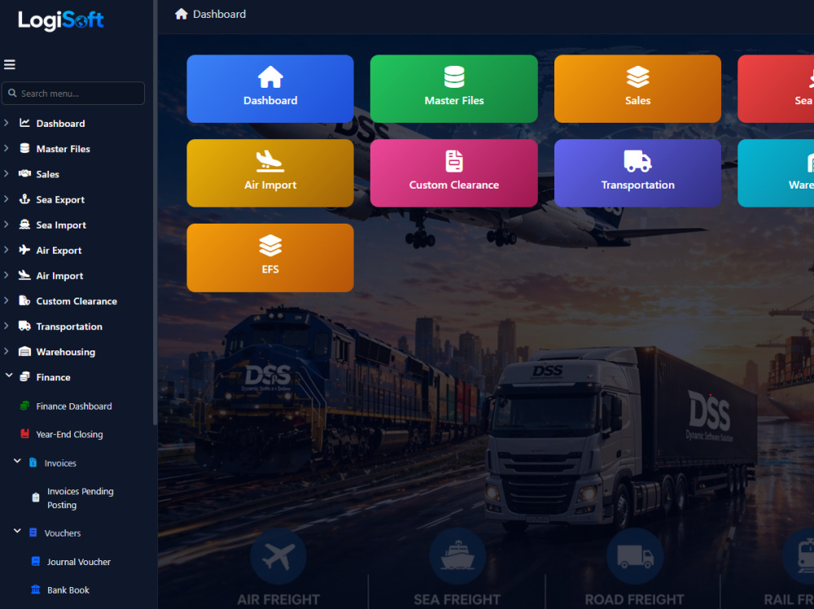The image size is (814, 609).
Task: Click the LogiSoft logo
Action: point(61,20)
